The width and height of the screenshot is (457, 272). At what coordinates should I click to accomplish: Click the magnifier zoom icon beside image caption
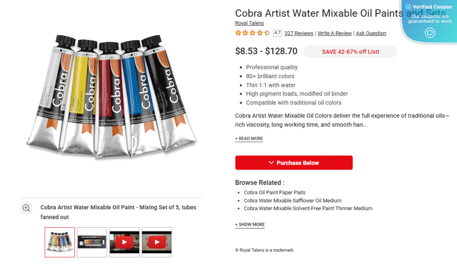26,208
